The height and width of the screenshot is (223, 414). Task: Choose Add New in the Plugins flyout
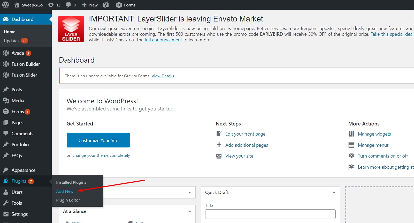click(65, 191)
